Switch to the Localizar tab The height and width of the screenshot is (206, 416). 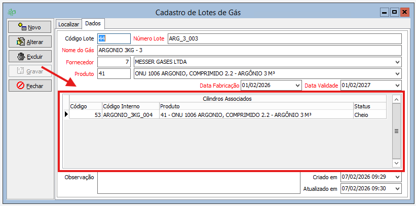pos(68,24)
